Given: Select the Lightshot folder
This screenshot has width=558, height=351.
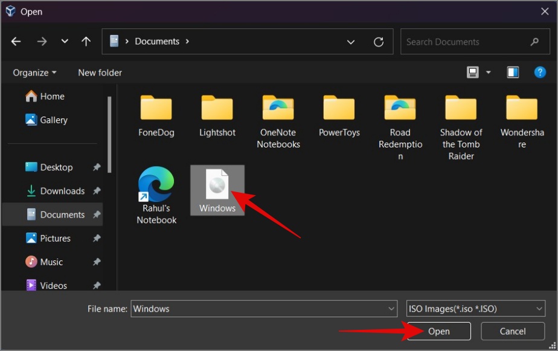Looking at the screenshot, I should tap(217, 116).
